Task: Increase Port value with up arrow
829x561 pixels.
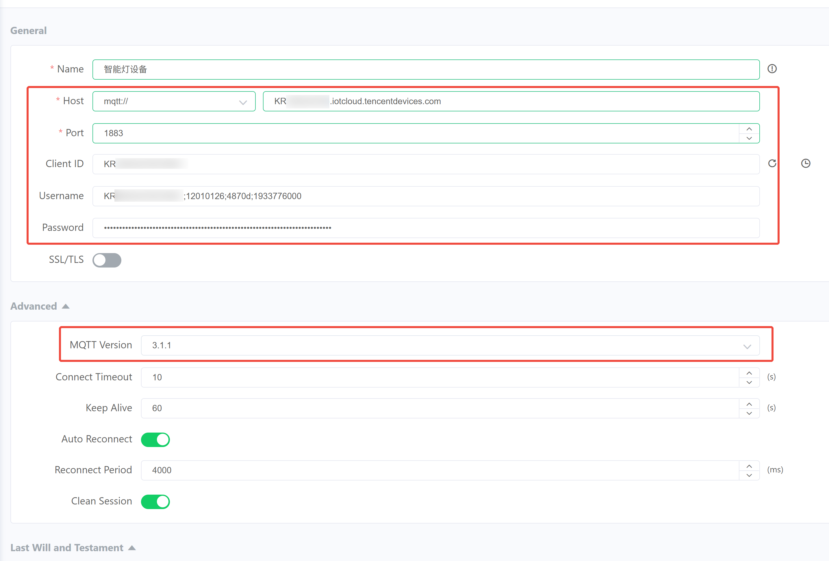Action: coord(749,129)
